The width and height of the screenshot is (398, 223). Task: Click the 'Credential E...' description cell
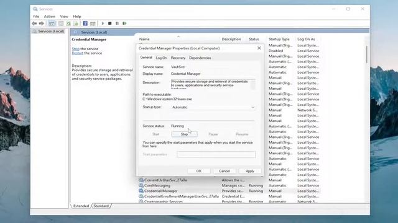click(233, 196)
